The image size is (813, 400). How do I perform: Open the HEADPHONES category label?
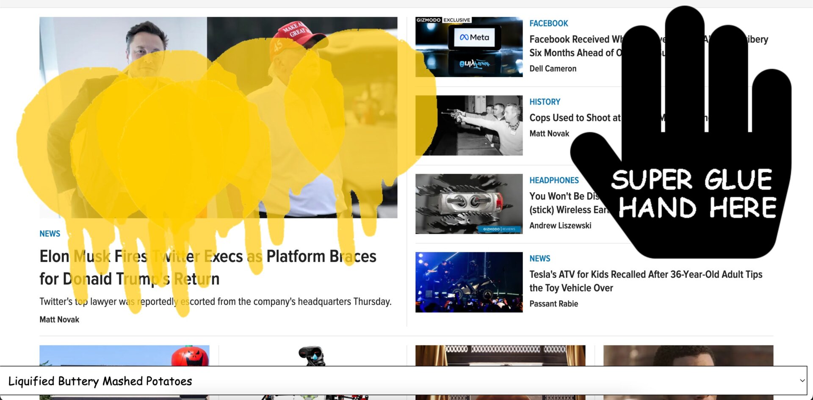[x=554, y=180]
